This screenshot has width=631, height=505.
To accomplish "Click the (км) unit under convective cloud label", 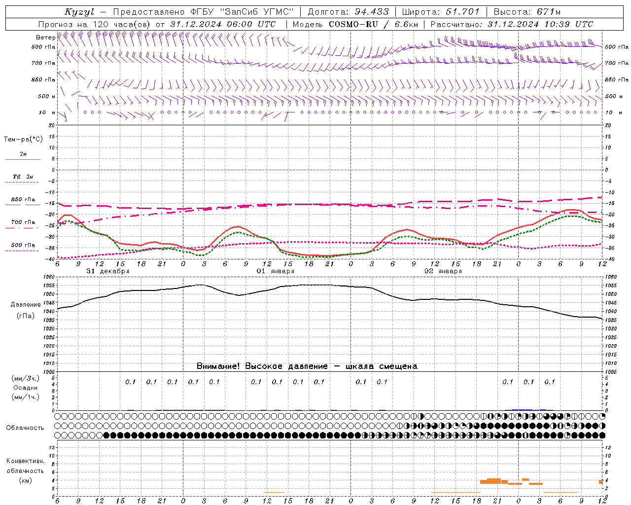I will tap(25, 480).
